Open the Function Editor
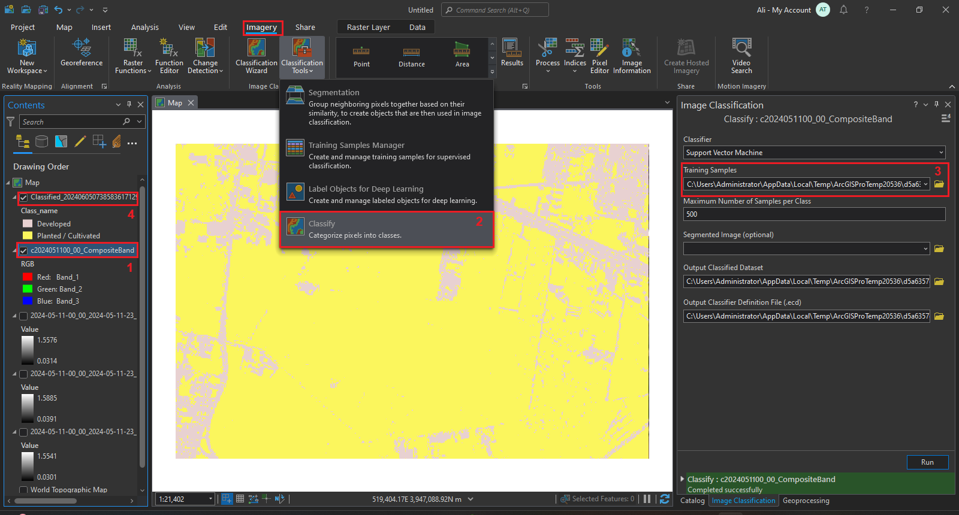Screen dimensions: 959x515 pos(169,56)
